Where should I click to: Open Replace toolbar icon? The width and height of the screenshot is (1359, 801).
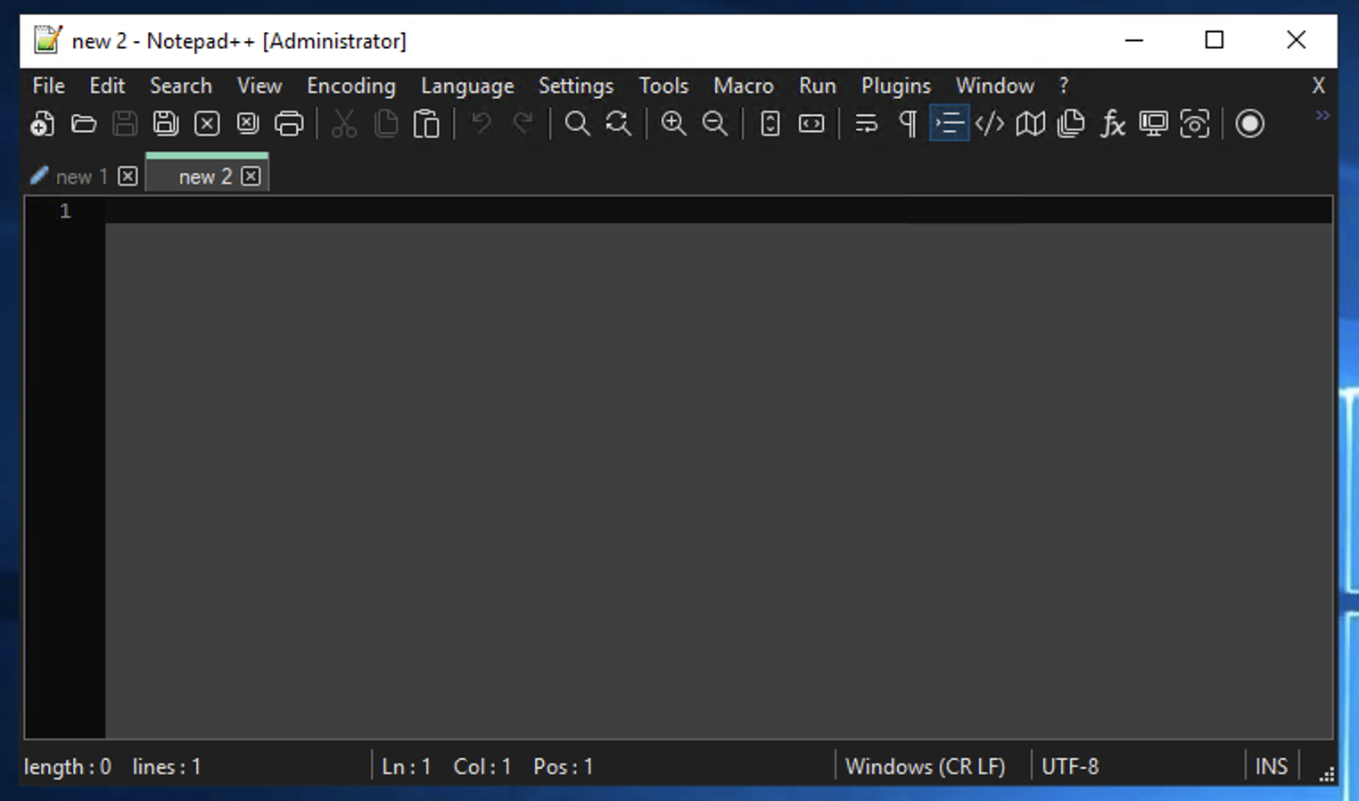[619, 123]
